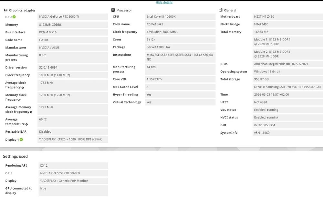Click the Intel Z490 north bridge value

click(287, 24)
